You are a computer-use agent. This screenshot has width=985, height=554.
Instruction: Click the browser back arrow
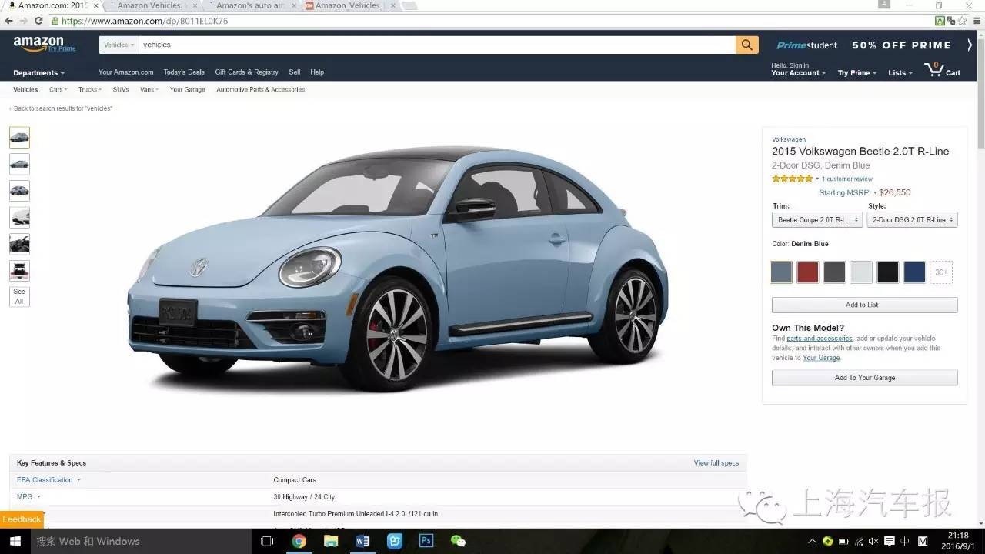pos(9,21)
